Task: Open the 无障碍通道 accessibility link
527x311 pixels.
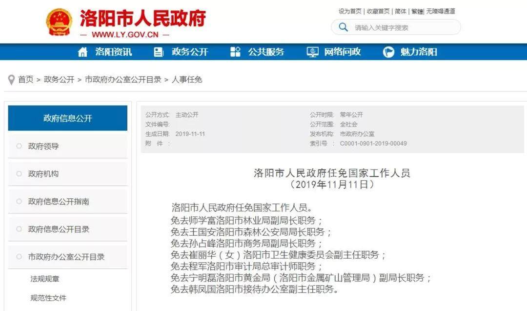Action: (440, 11)
